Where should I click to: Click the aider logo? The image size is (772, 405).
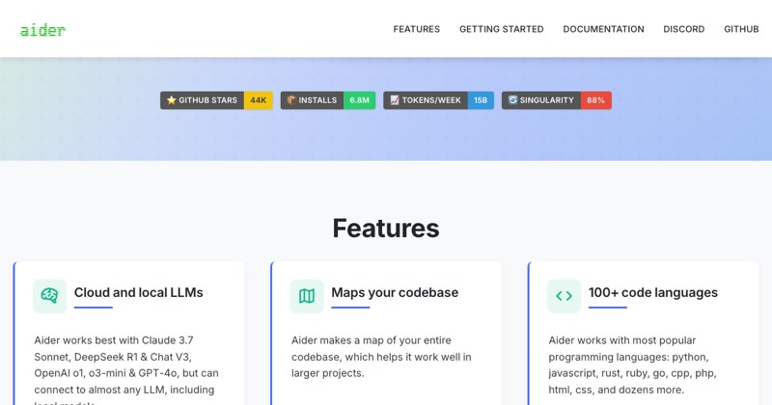pyautogui.click(x=42, y=30)
